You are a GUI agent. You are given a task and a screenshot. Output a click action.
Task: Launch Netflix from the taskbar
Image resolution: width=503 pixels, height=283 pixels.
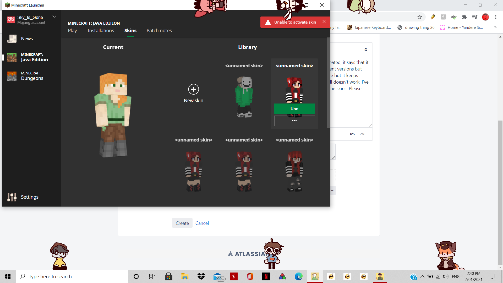tap(266, 276)
